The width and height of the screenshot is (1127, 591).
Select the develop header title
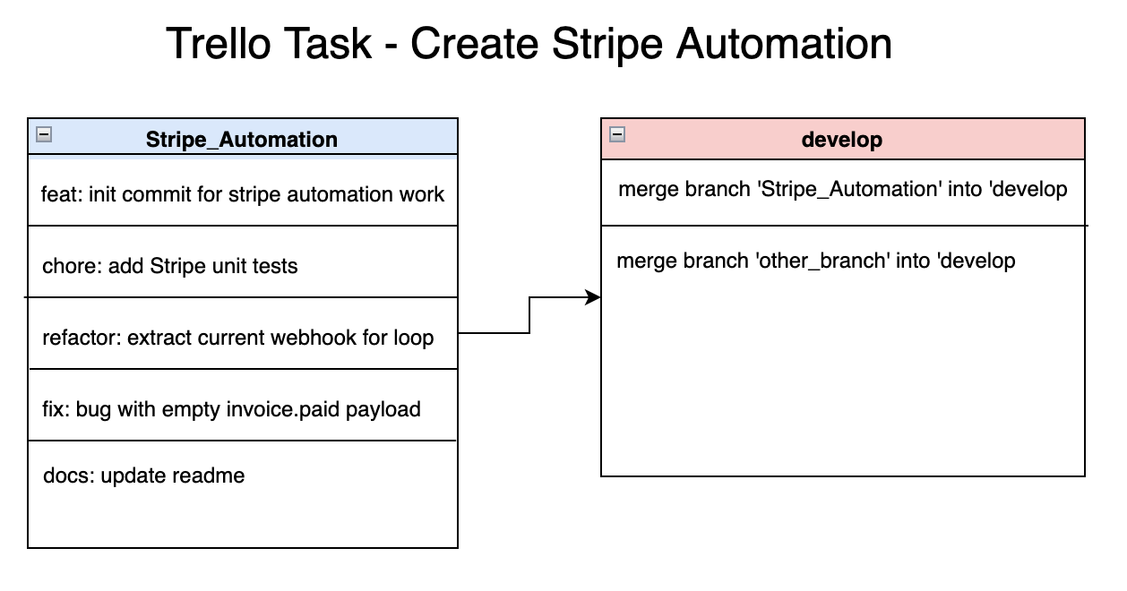pyautogui.click(x=842, y=140)
